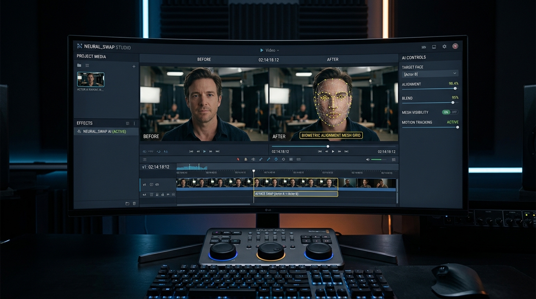Click the ACTIVE motion tracking status

click(453, 122)
